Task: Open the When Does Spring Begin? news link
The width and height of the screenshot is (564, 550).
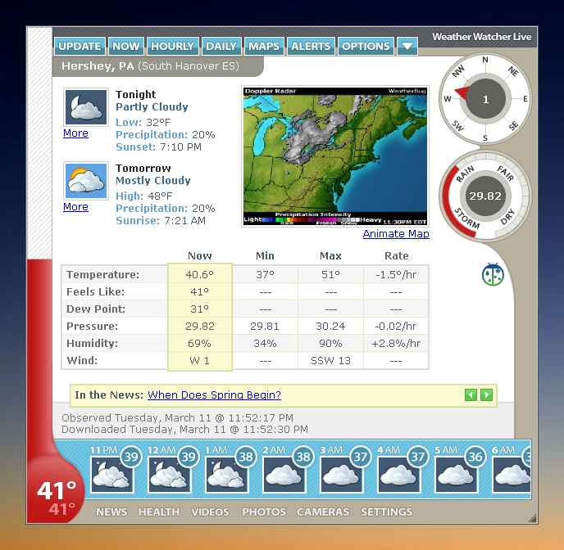Action: click(214, 395)
